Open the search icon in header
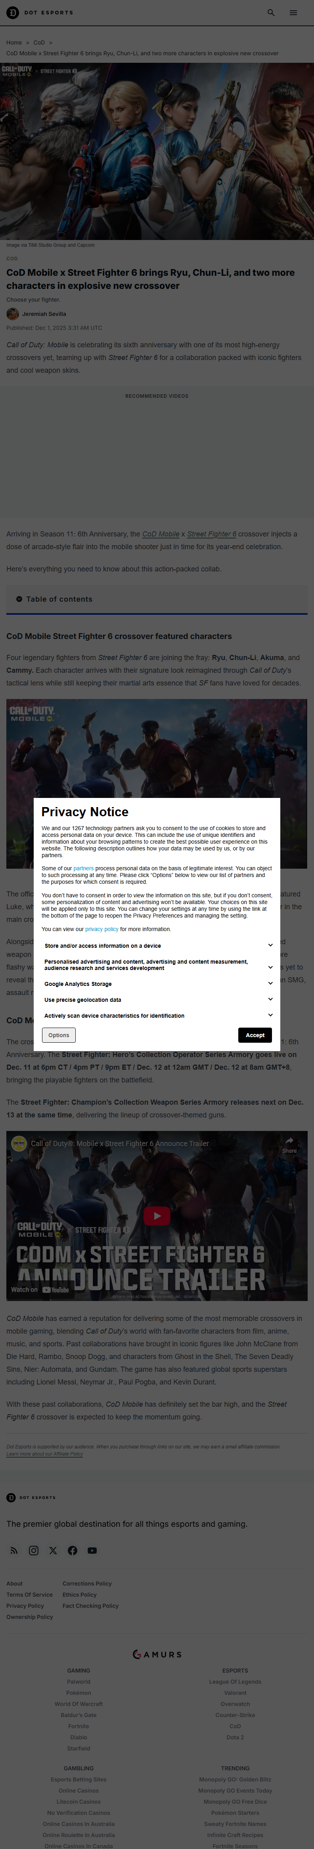314x1849 pixels. pyautogui.click(x=271, y=13)
